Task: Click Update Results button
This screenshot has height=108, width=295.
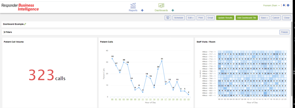Action: coord(225,18)
